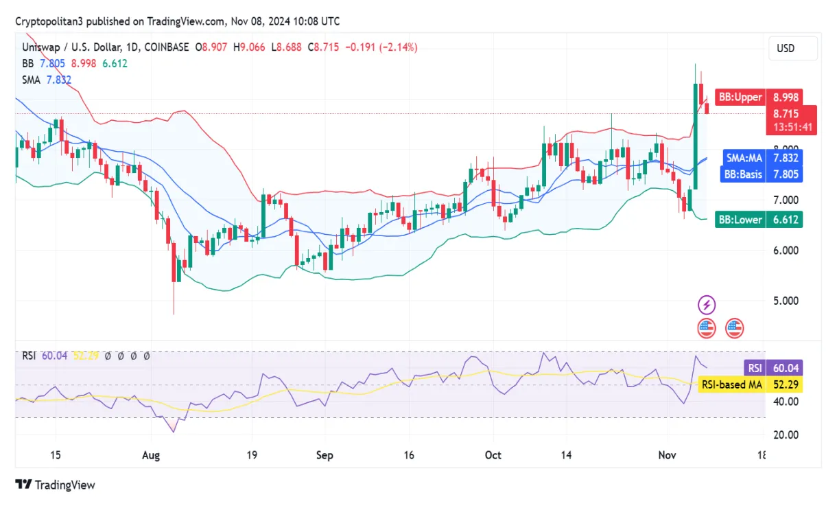
Task: Open the USD currency dropdown
Action: point(792,48)
